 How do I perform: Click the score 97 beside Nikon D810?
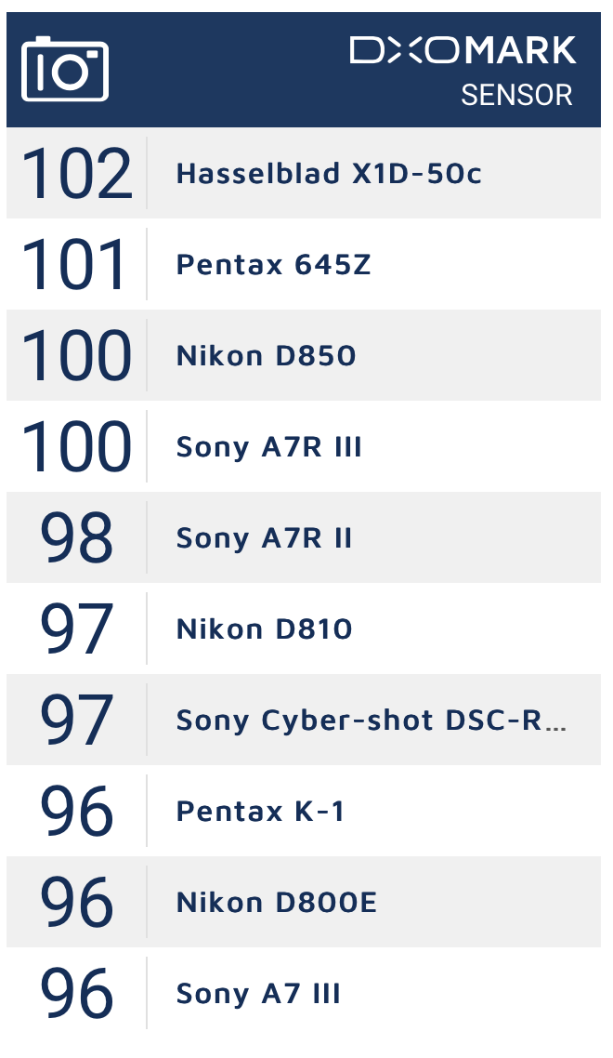click(x=76, y=628)
